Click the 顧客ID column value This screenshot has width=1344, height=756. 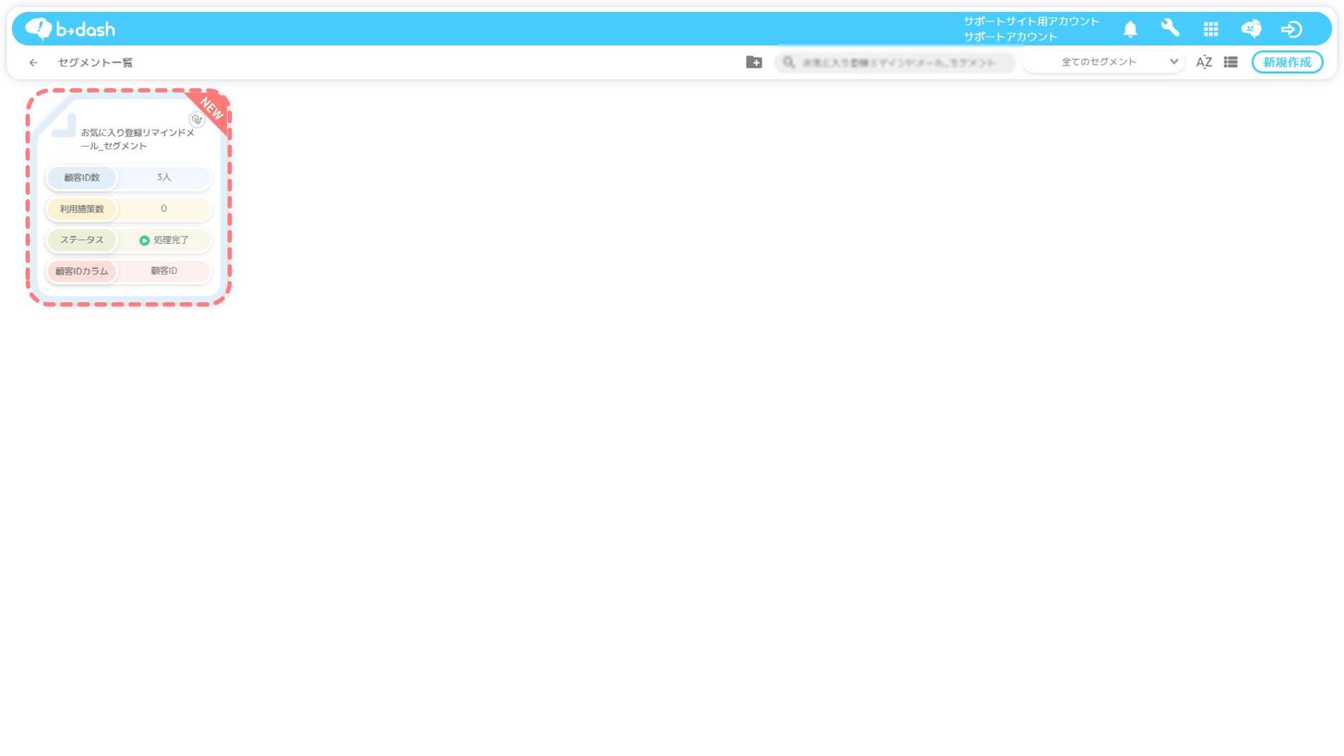click(x=164, y=271)
